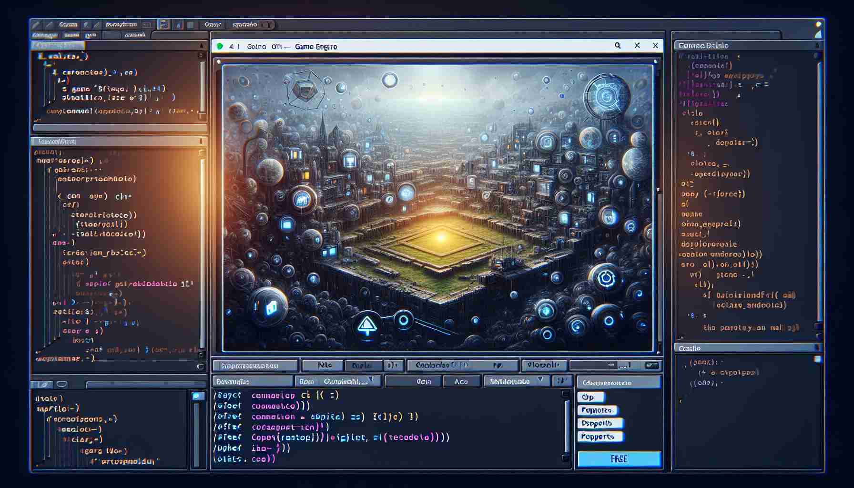Viewport: 854px width, 488px height.
Task: Select the pencil tool in top toolbar
Action: pos(36,24)
